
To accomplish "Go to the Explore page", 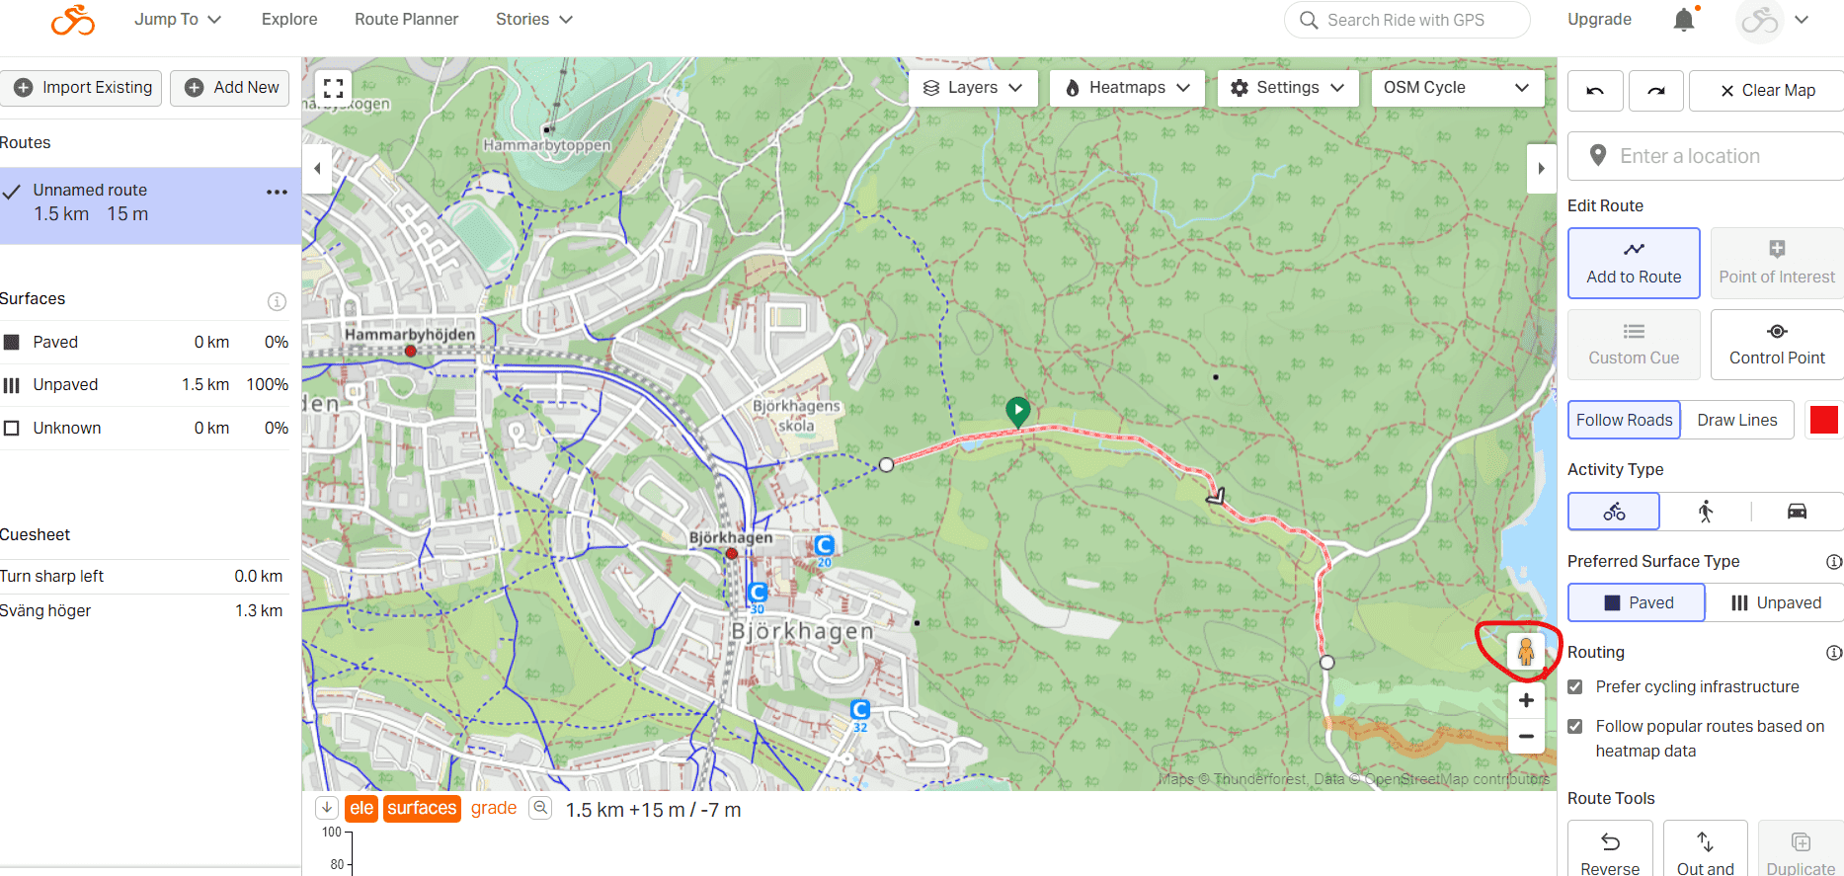I will pyautogui.click(x=289, y=20).
